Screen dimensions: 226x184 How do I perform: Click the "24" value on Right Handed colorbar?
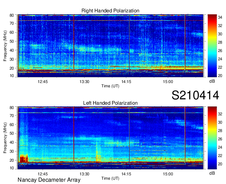pyautogui.click(x=220, y=59)
